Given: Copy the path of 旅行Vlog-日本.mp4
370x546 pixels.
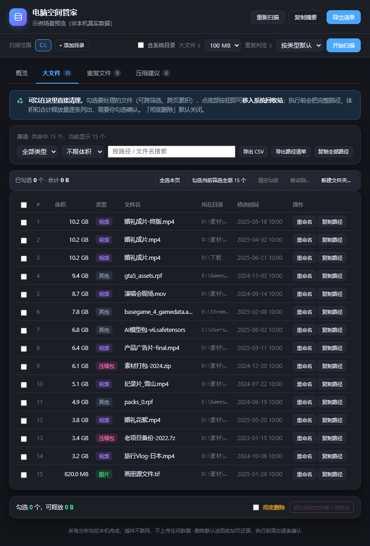Looking at the screenshot, I should [x=332, y=456].
